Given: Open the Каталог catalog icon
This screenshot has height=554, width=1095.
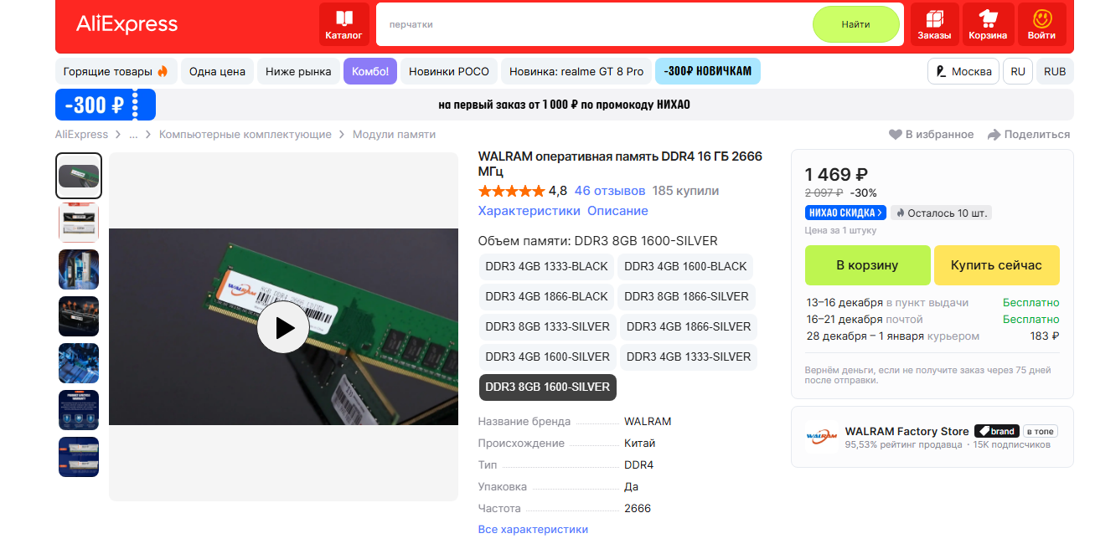Looking at the screenshot, I should point(344,24).
